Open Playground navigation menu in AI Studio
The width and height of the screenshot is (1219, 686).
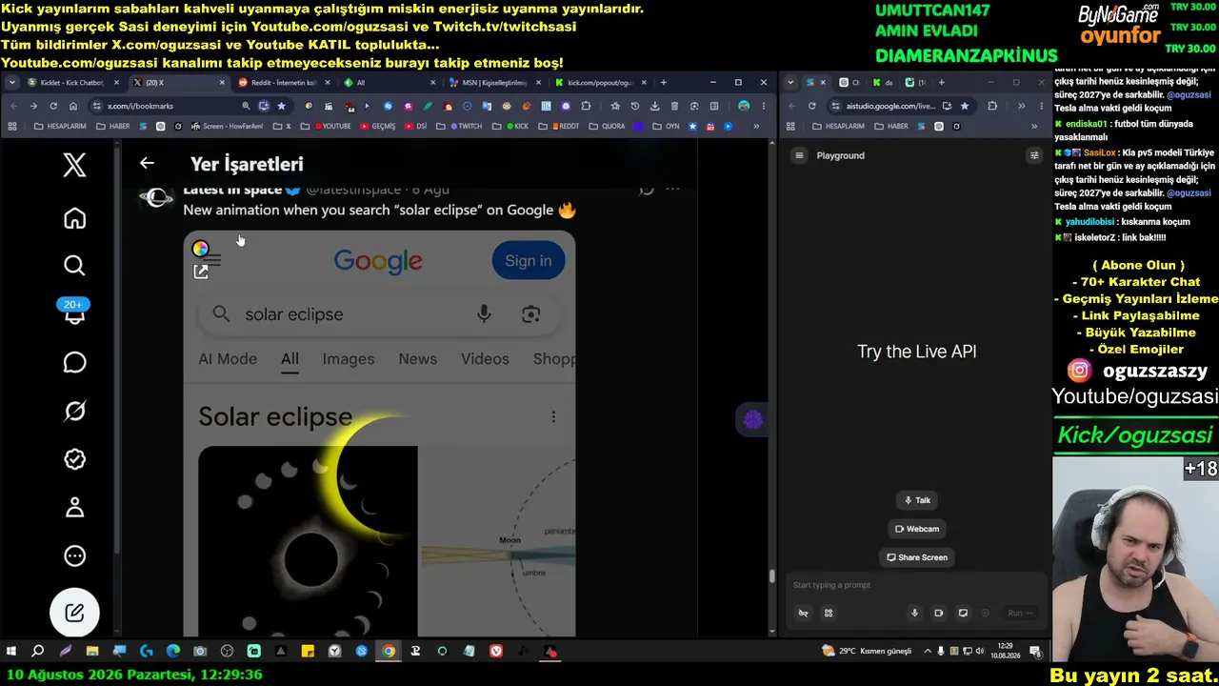click(800, 155)
